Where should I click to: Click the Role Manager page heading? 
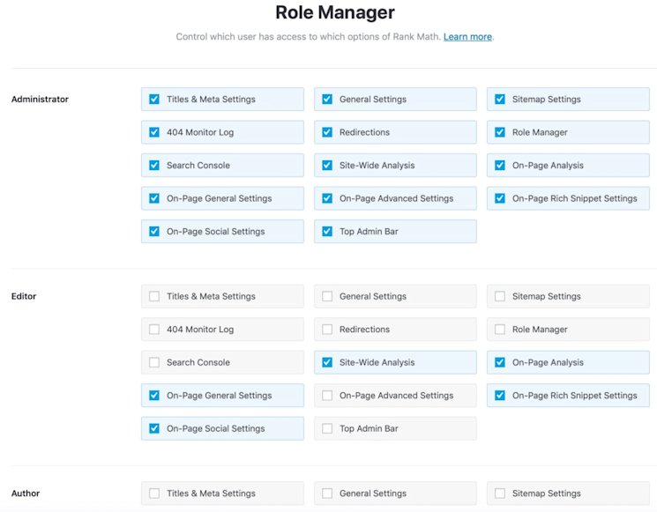coord(335,12)
